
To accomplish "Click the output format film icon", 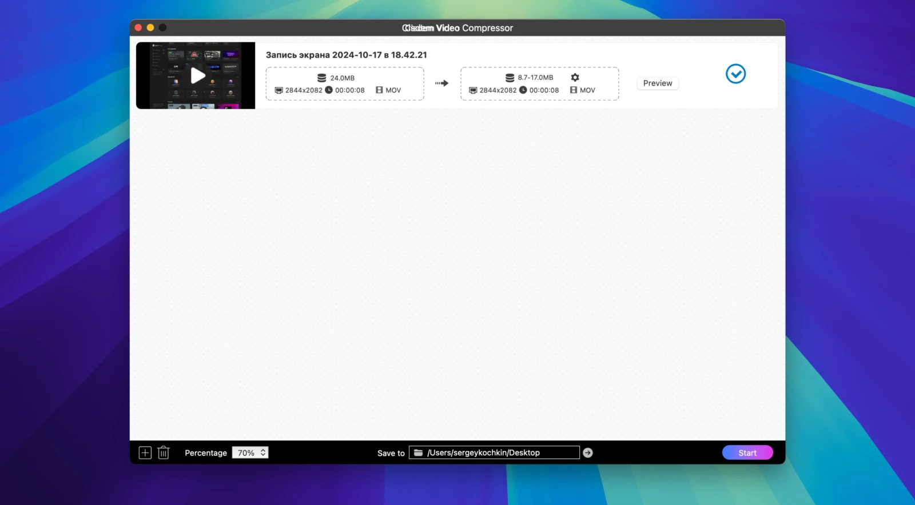I will [x=574, y=90].
